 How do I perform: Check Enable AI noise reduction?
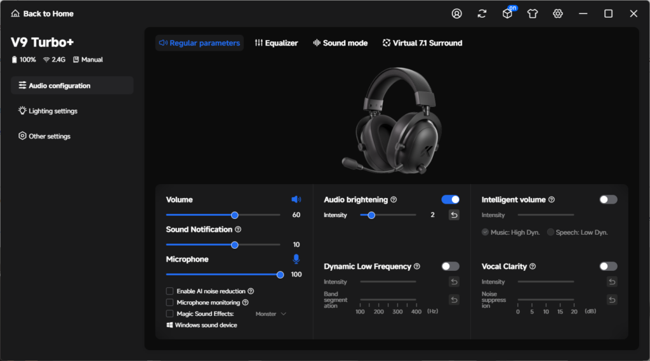pyautogui.click(x=169, y=291)
